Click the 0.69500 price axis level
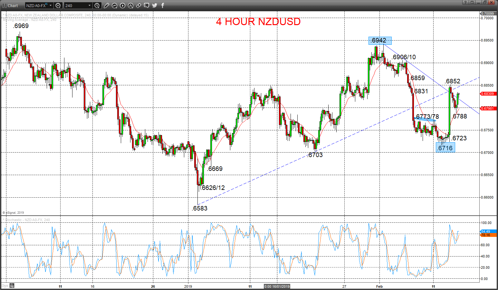The image size is (498, 290). click(487, 40)
